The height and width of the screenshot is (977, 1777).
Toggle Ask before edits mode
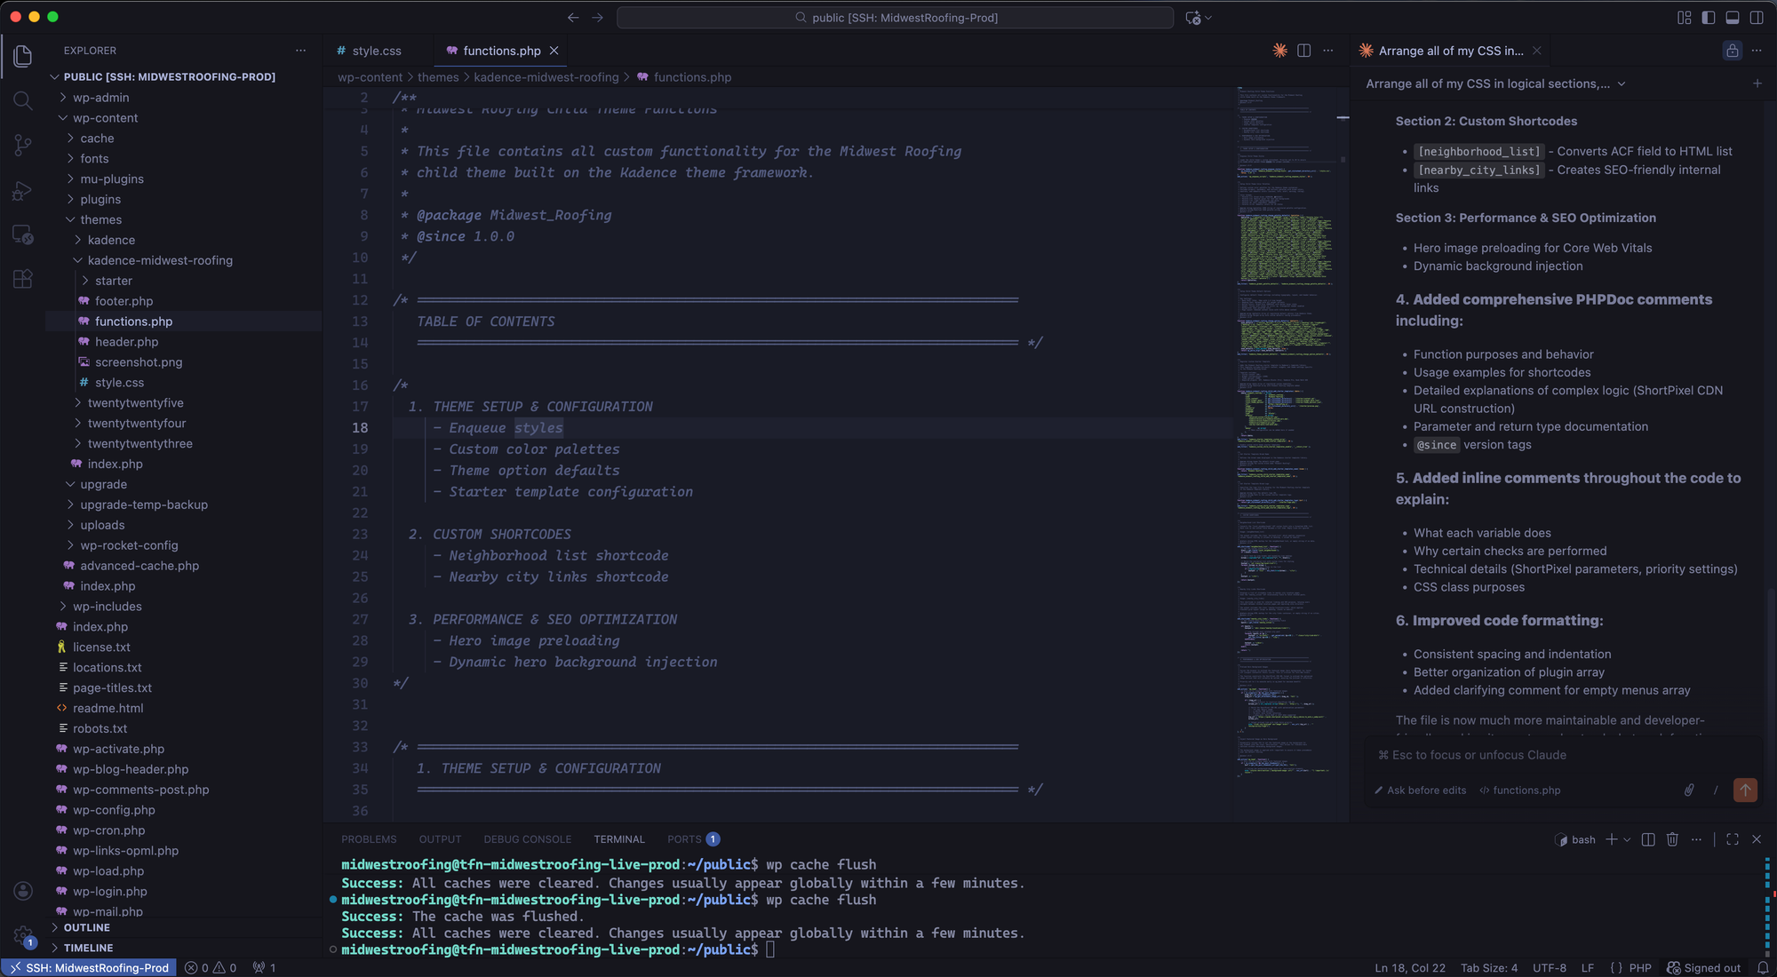(x=1420, y=790)
